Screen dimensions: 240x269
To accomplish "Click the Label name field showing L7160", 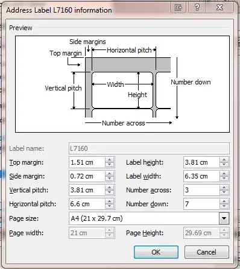I will tap(149, 148).
